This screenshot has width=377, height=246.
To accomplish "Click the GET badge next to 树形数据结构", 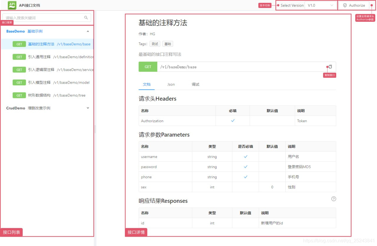I will pos(19,95).
